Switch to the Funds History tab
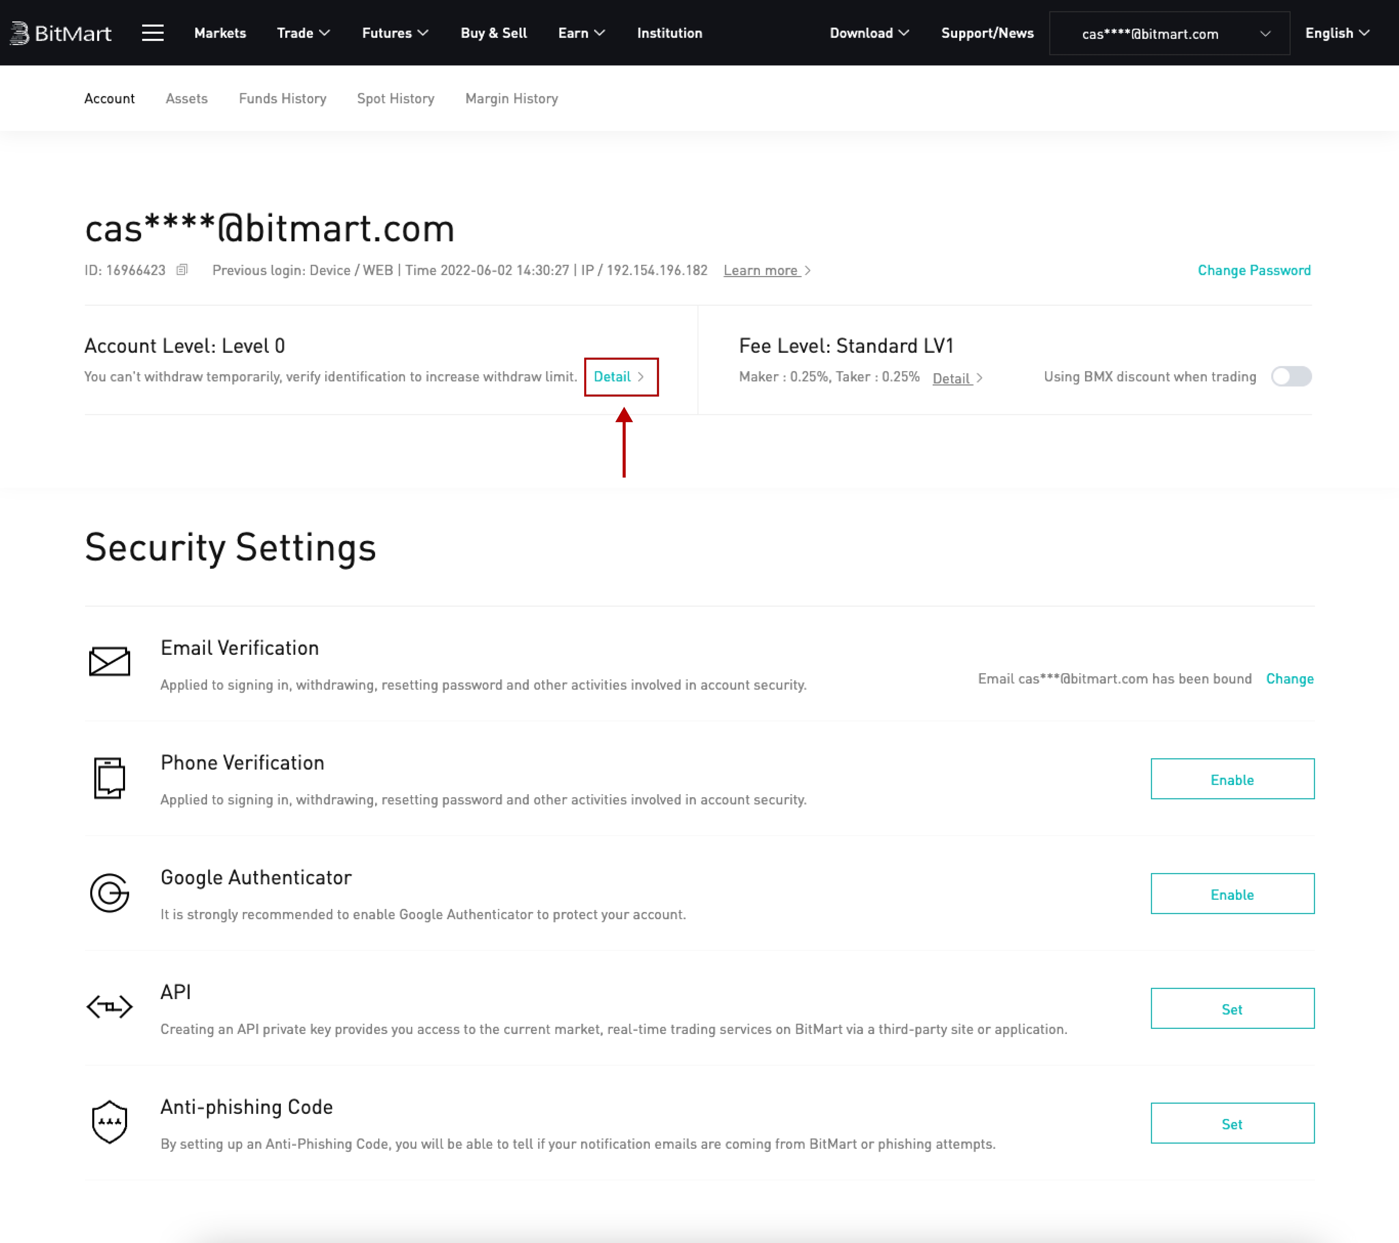Screen dimensions: 1399x1243 point(282,99)
